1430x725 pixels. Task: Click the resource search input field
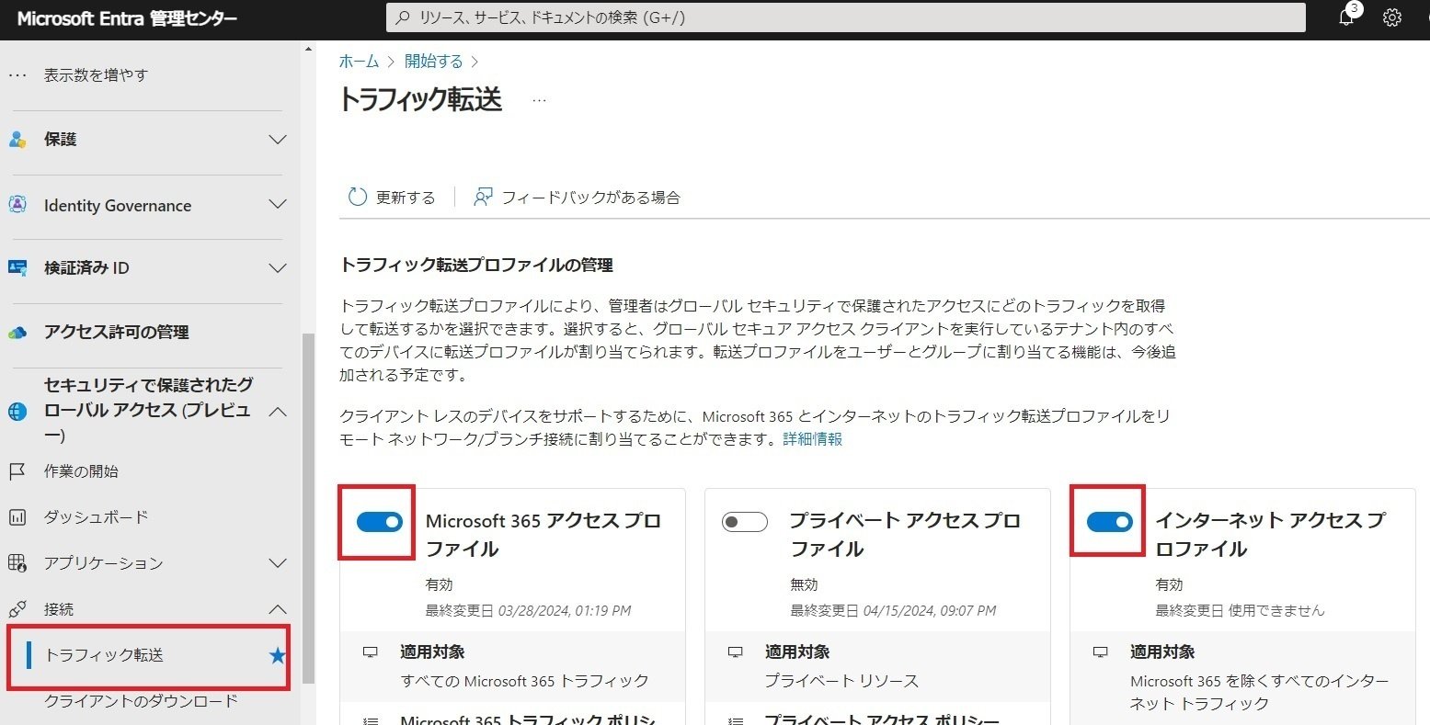click(845, 17)
